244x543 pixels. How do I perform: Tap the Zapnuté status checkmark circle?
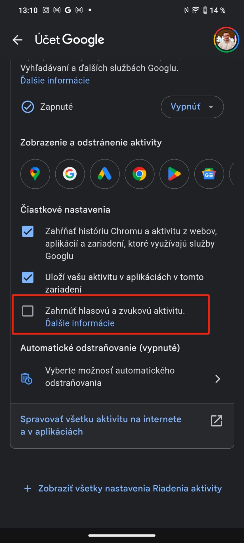click(x=27, y=107)
